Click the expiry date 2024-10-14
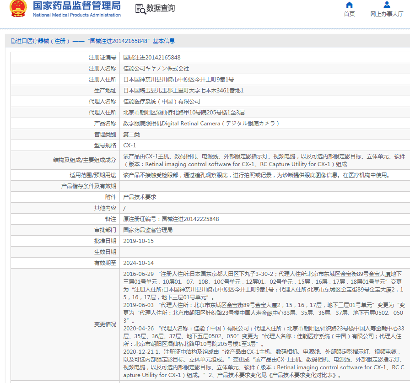This screenshot has width=410, height=383. (x=138, y=263)
